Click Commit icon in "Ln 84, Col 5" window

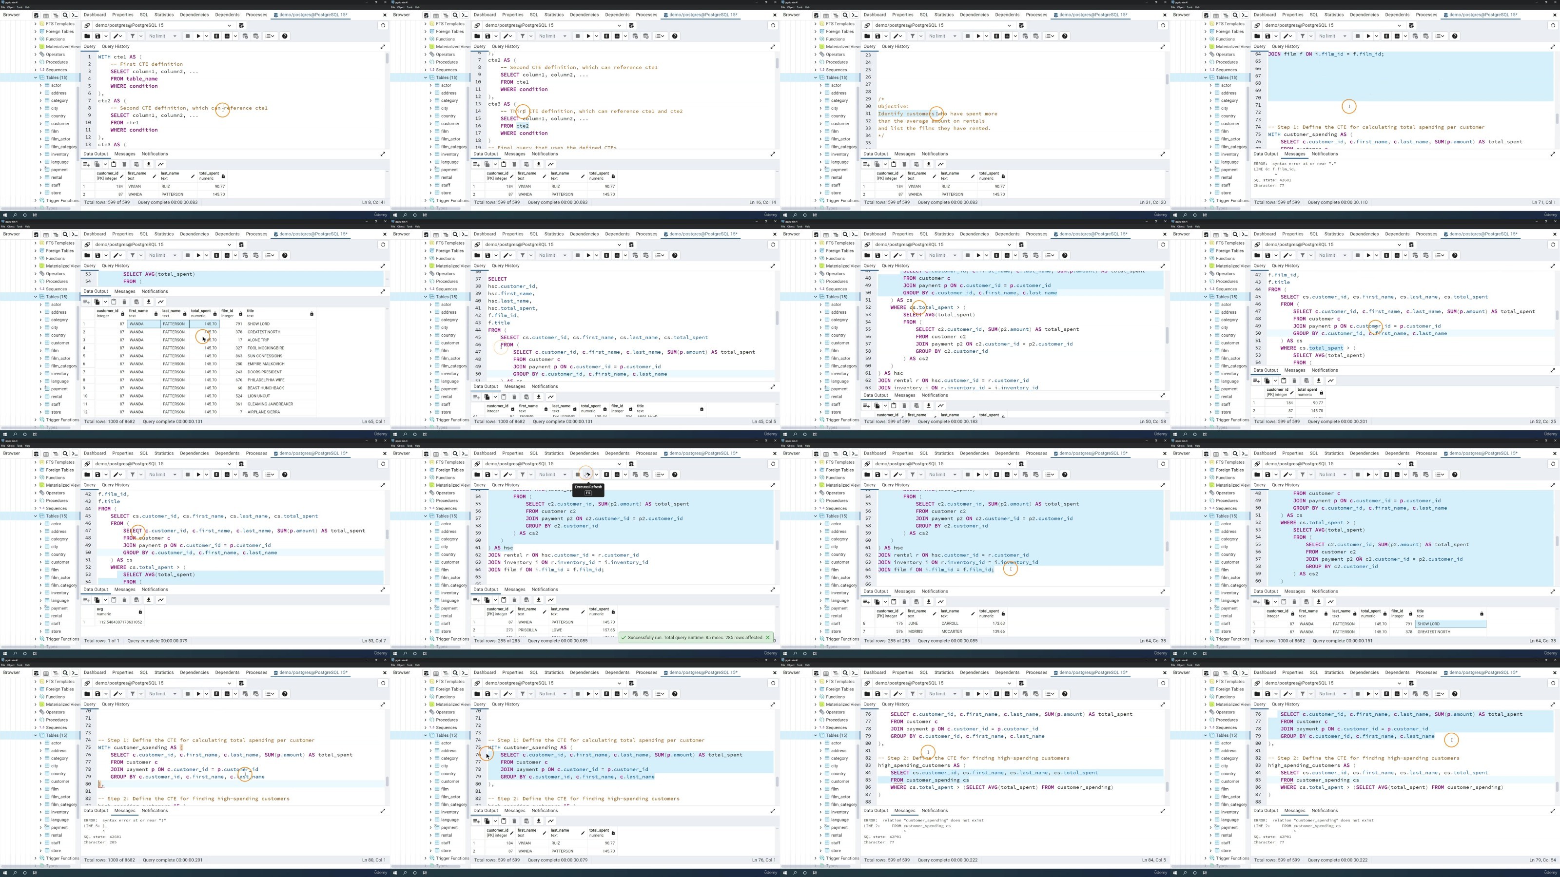(996, 694)
